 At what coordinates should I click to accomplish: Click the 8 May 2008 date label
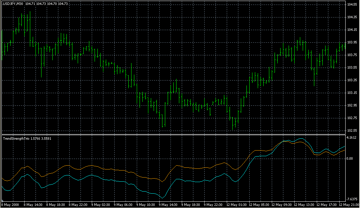11,204
